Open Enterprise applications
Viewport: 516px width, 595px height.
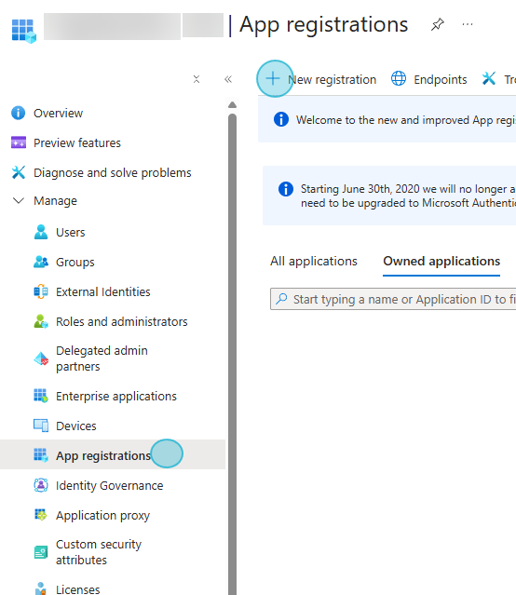pos(116,396)
